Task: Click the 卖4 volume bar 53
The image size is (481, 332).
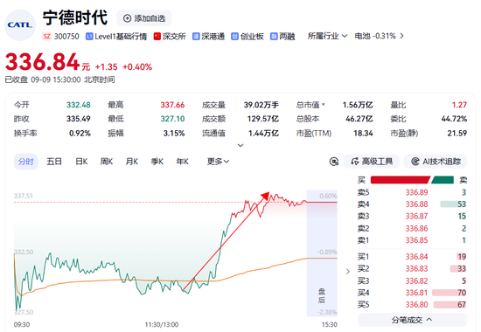Action: (453, 204)
